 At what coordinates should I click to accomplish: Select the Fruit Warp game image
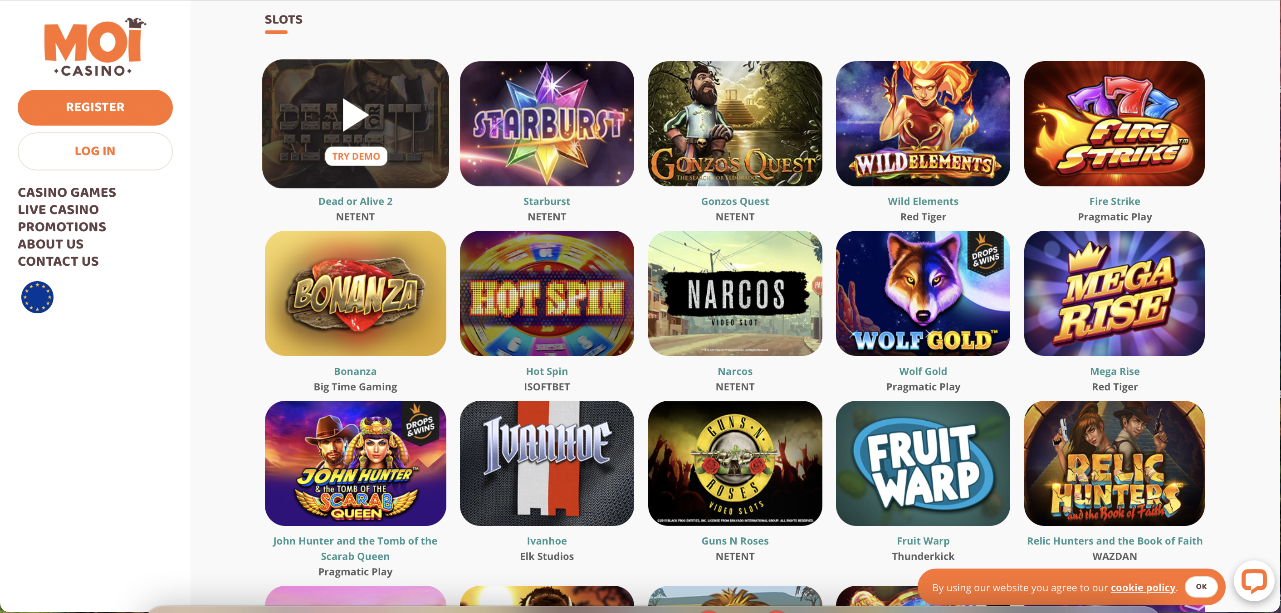(x=923, y=463)
